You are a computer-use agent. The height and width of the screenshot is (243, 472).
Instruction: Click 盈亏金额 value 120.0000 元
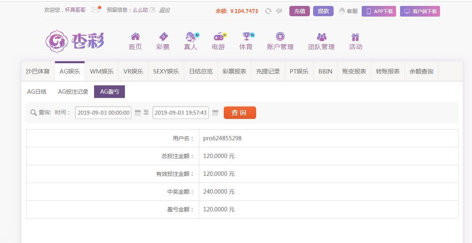(x=219, y=209)
